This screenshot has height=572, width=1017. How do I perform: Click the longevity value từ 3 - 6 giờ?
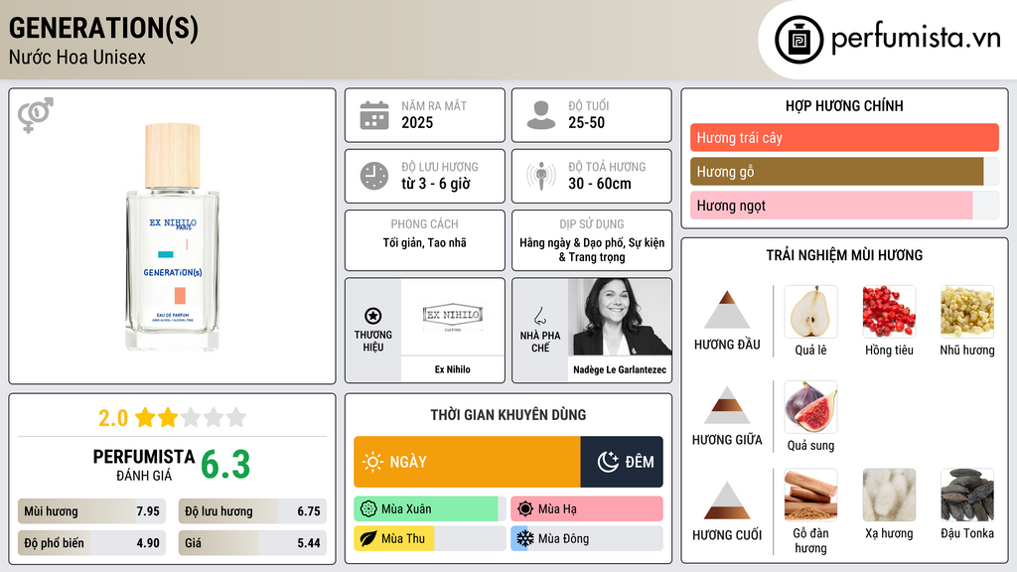point(436,184)
